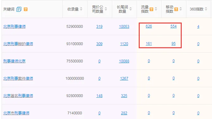The image size is (212, 119).
Task: Open the help icon next to 关键词
Action: point(26,9)
